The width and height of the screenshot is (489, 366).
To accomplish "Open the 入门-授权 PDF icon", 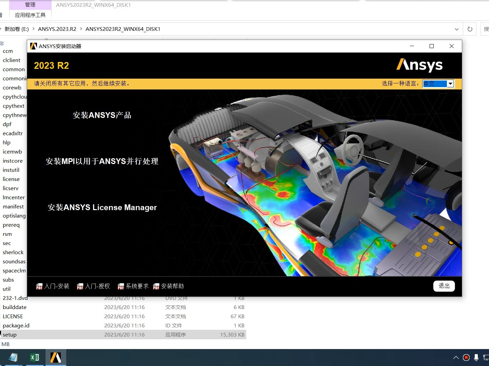I will (x=80, y=286).
